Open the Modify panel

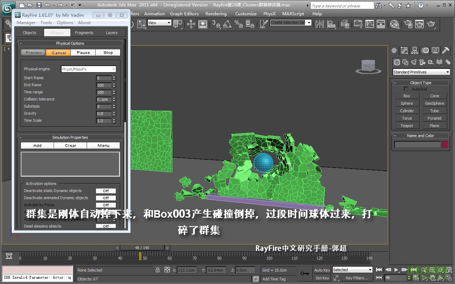[404, 50]
